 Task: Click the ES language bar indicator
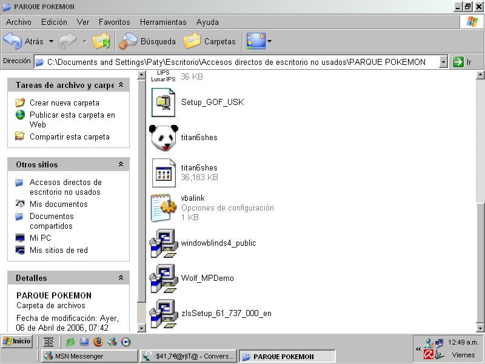point(48,342)
